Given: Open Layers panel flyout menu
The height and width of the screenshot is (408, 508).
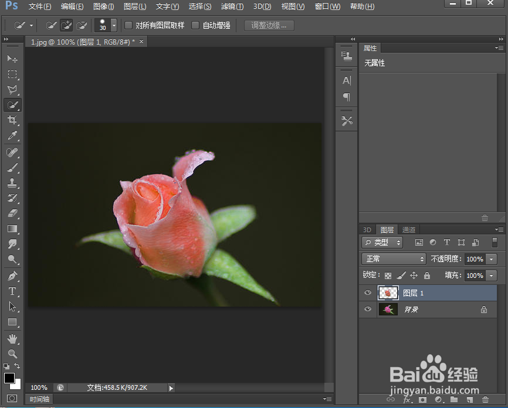Looking at the screenshot, I should (499, 230).
